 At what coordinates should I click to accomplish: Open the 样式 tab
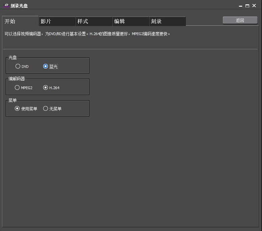(94, 21)
